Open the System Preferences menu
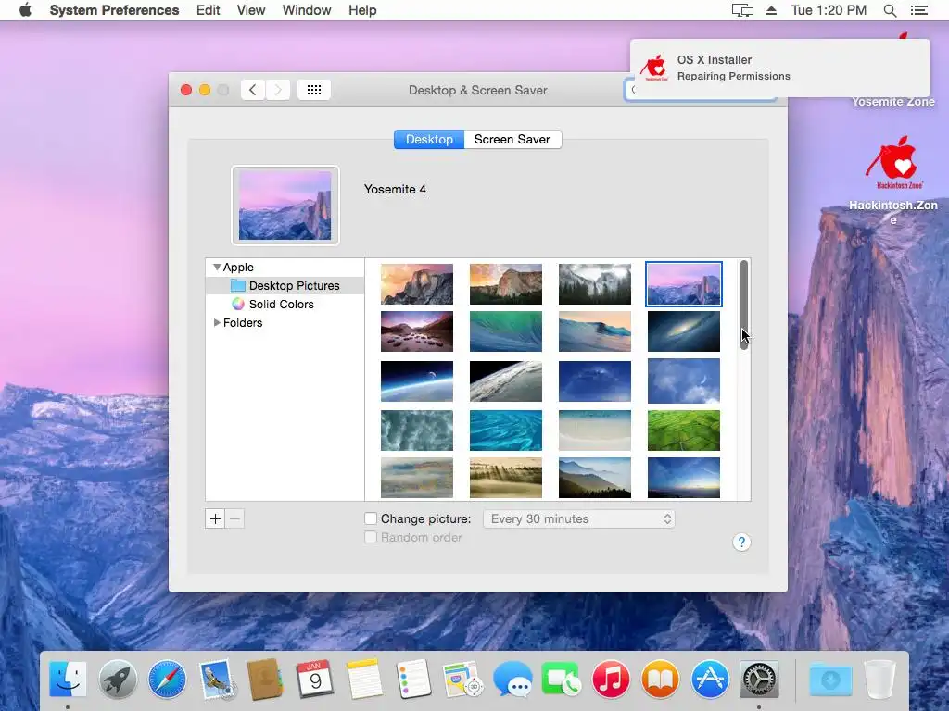 114,10
